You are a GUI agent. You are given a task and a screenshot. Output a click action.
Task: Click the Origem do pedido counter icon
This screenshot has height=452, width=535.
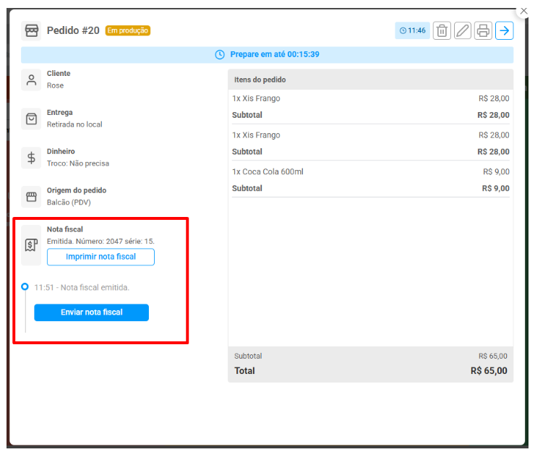[31, 197]
